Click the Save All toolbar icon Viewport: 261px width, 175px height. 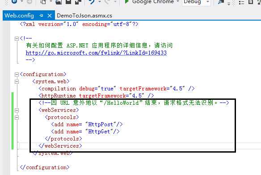tap(78, 2)
